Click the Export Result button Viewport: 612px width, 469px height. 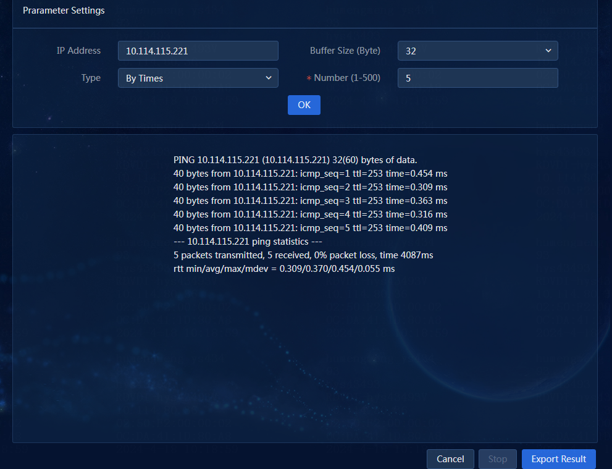[x=559, y=459]
